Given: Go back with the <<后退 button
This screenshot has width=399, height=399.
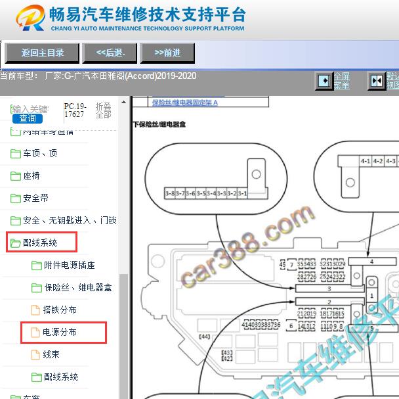Looking at the screenshot, I should 110,53.
